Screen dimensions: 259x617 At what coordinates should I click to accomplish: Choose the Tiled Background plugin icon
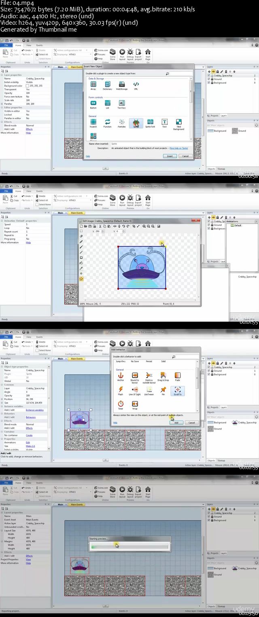(178, 124)
